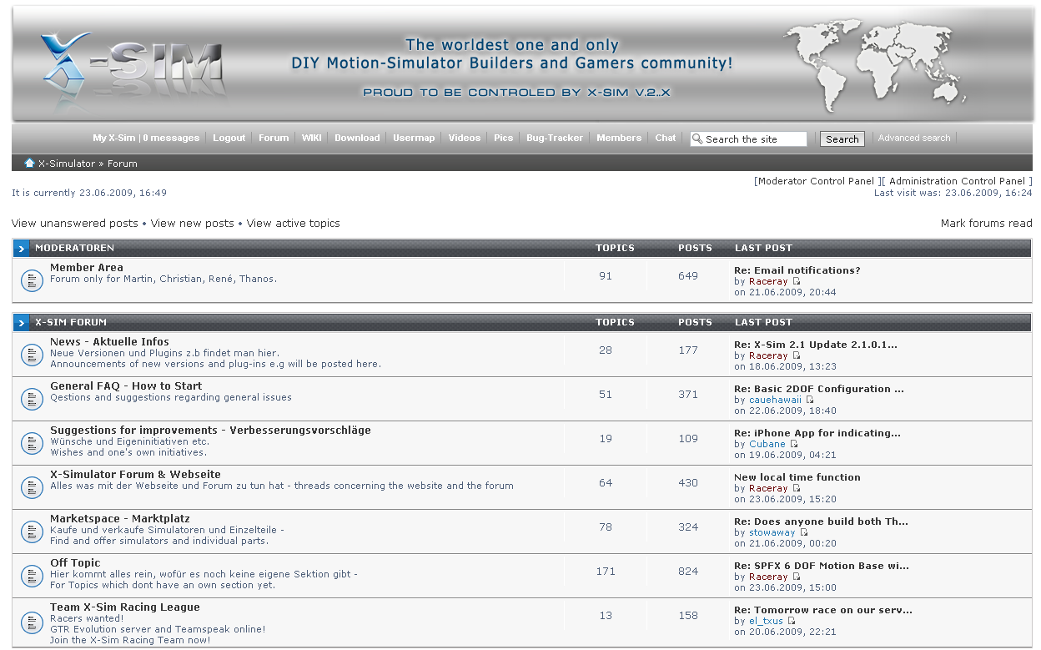Open the Pics navigation item

(503, 138)
